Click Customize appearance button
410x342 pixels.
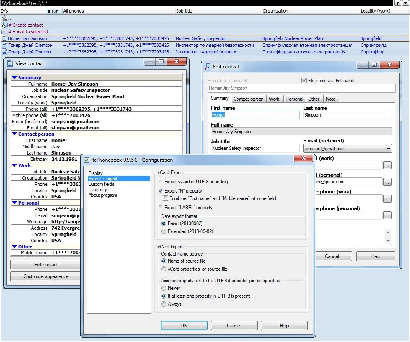(46, 276)
